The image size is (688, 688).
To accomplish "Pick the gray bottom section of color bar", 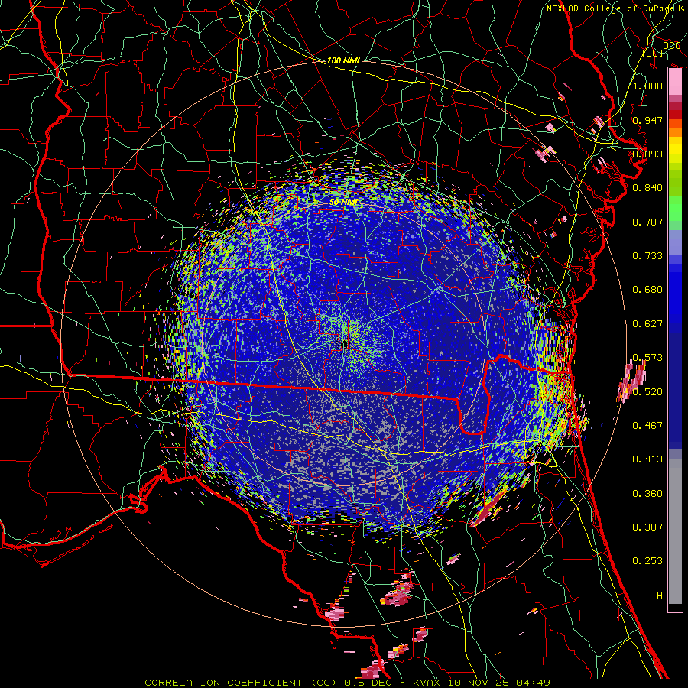I will click(675, 531).
